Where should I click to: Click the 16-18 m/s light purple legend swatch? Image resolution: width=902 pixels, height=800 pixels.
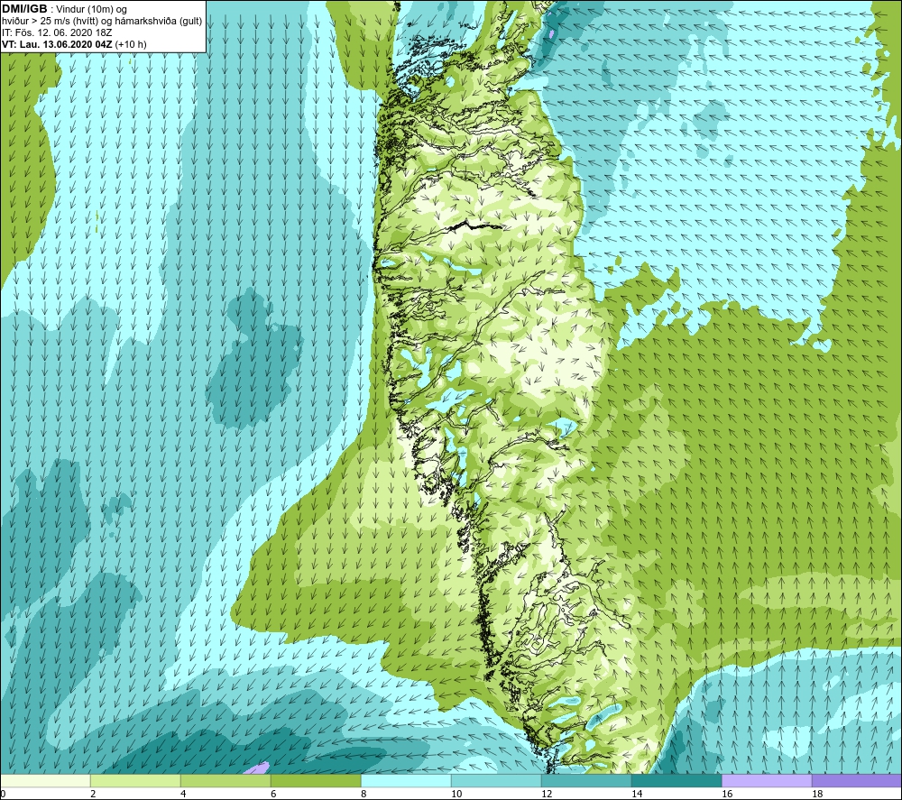click(767, 780)
